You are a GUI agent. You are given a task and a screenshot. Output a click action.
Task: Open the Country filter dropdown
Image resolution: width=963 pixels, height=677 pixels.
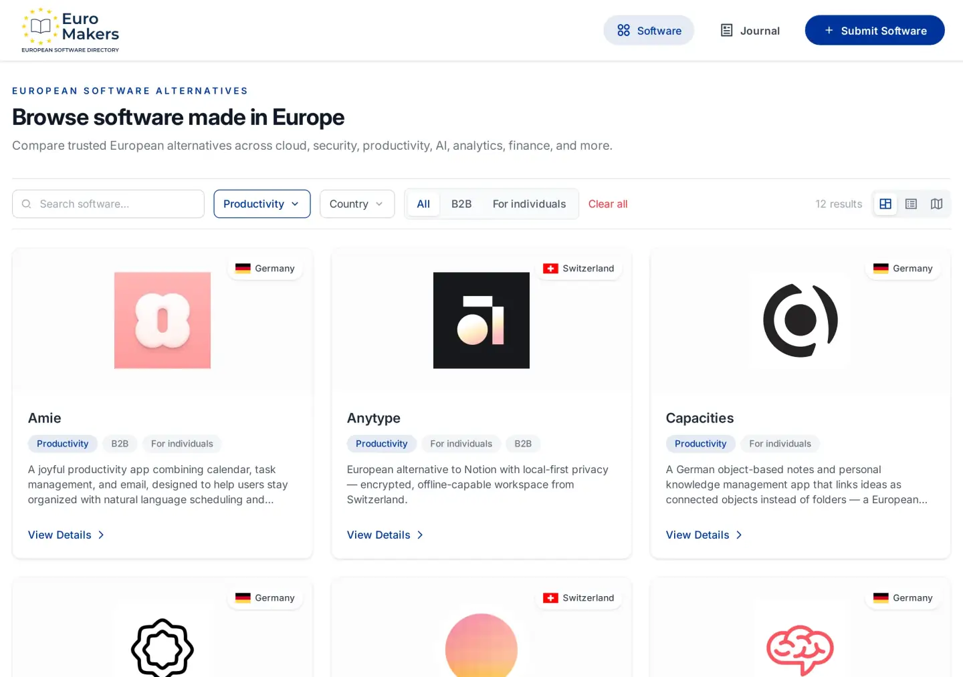tap(357, 204)
